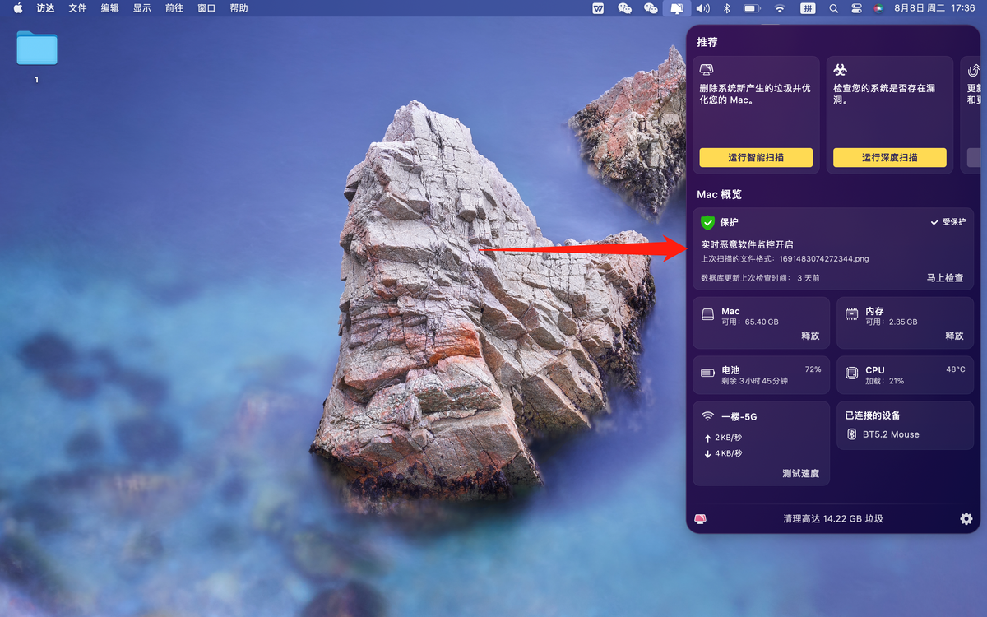Screen dimensions: 987x617
Task: Click the BT5.2 Mouse device entry
Action: [891, 434]
